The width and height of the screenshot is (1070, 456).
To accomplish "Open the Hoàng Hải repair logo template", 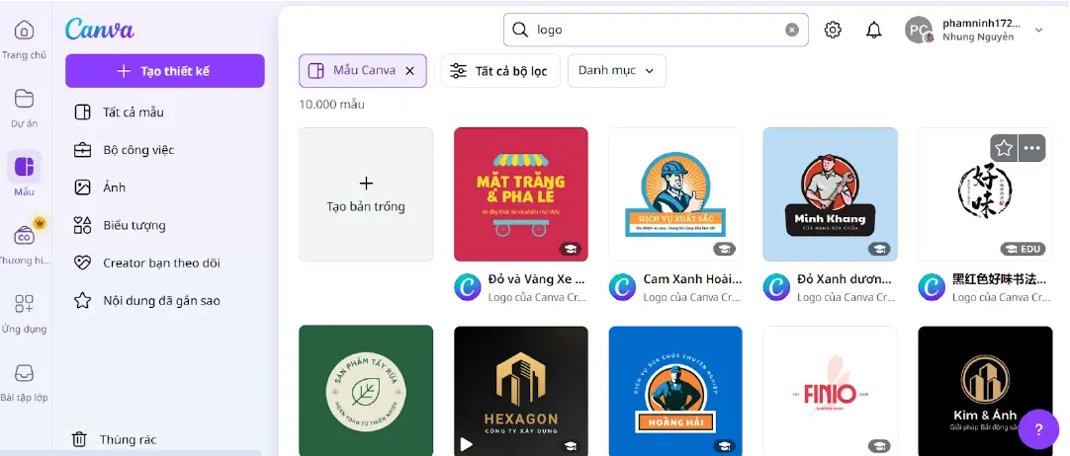I will point(675,391).
